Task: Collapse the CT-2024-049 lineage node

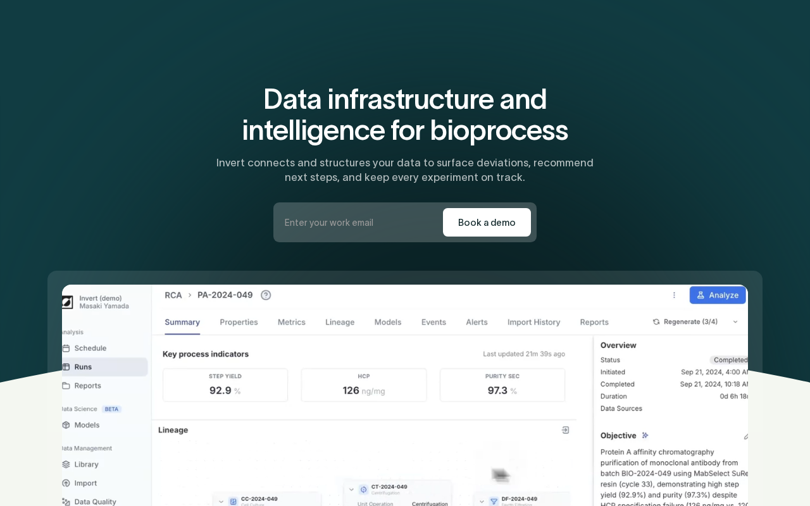Action: click(x=351, y=489)
